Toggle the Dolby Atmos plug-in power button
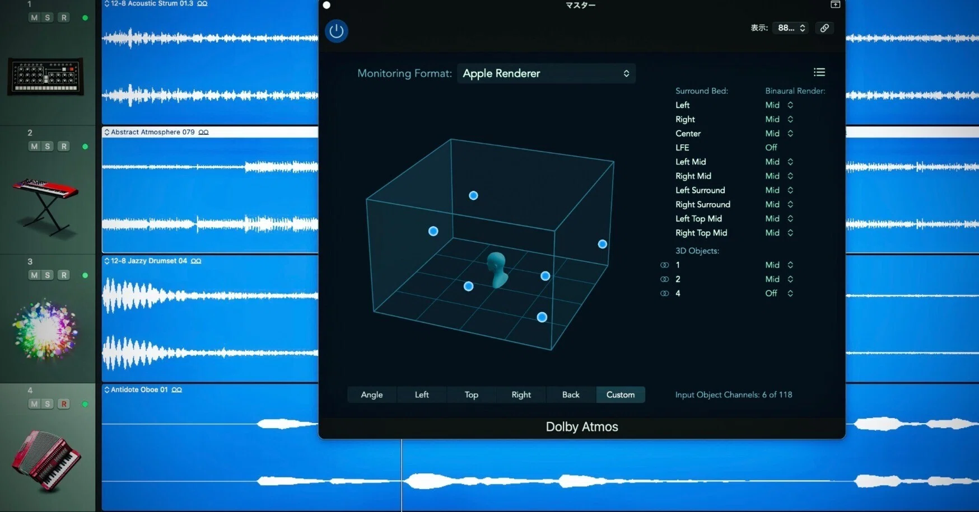The image size is (979, 512). point(337,31)
